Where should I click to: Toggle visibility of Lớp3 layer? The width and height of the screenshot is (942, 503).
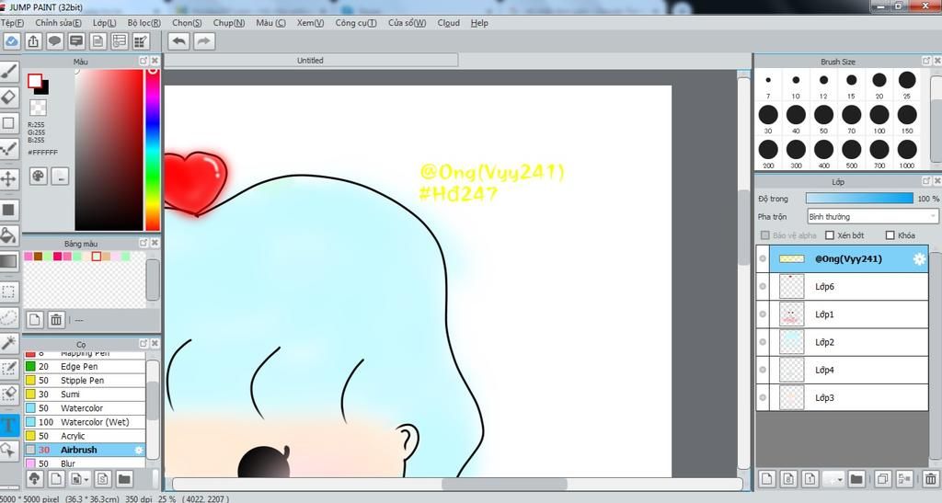[x=763, y=397]
